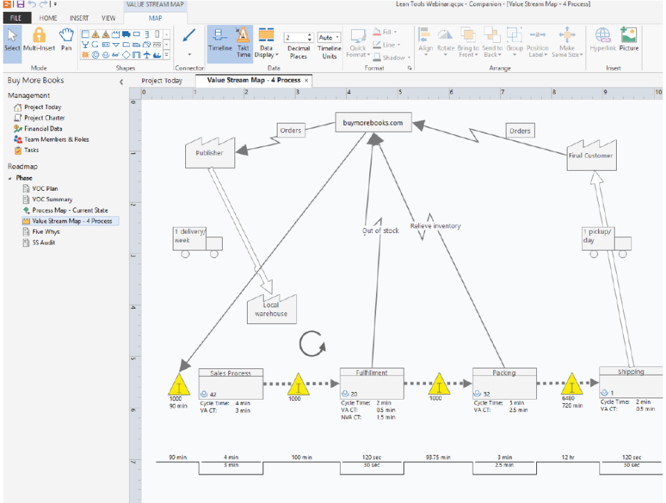The width and height of the screenshot is (666, 503).
Task: Click the Picture icon in the Insert group
Action: click(x=629, y=36)
